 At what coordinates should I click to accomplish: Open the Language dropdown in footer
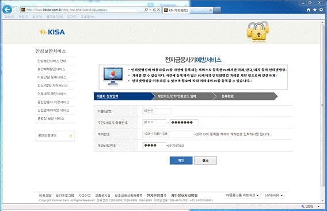(x=273, y=195)
